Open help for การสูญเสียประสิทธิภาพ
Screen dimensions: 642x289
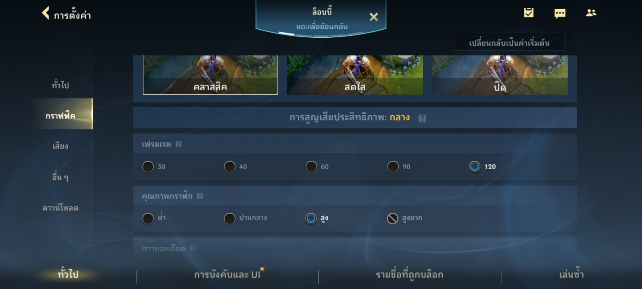422,118
